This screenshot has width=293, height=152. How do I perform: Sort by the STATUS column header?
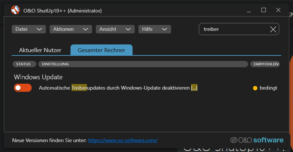[x=24, y=64]
